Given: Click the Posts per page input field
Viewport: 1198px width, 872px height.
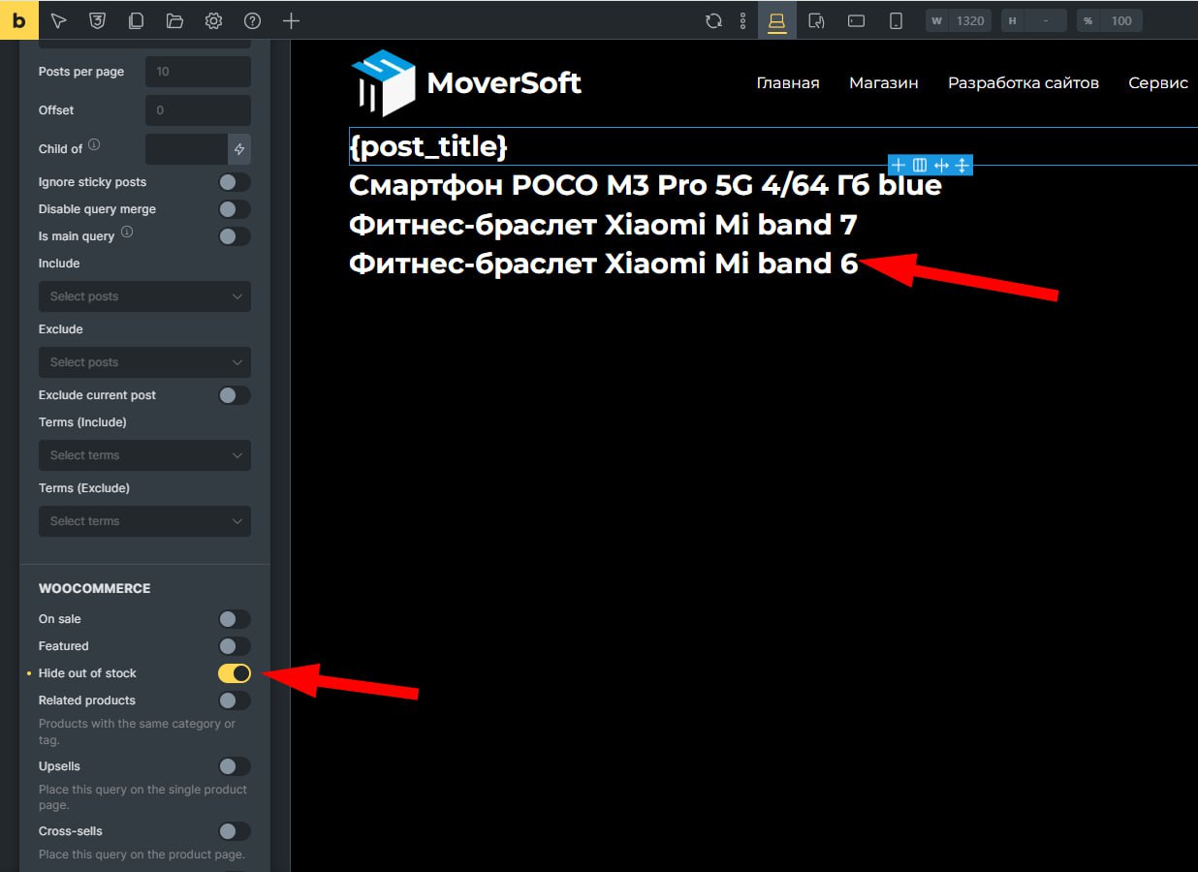Looking at the screenshot, I should click(198, 72).
